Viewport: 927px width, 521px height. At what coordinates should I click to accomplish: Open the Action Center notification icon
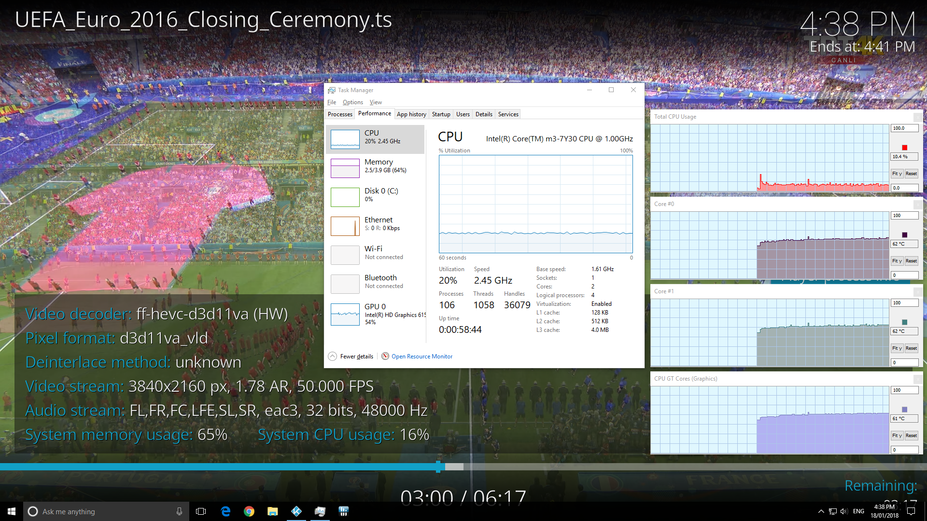tap(911, 511)
